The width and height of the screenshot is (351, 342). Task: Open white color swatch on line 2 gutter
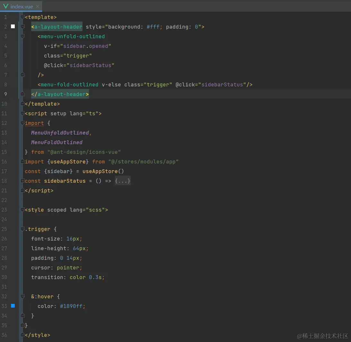click(x=13, y=26)
